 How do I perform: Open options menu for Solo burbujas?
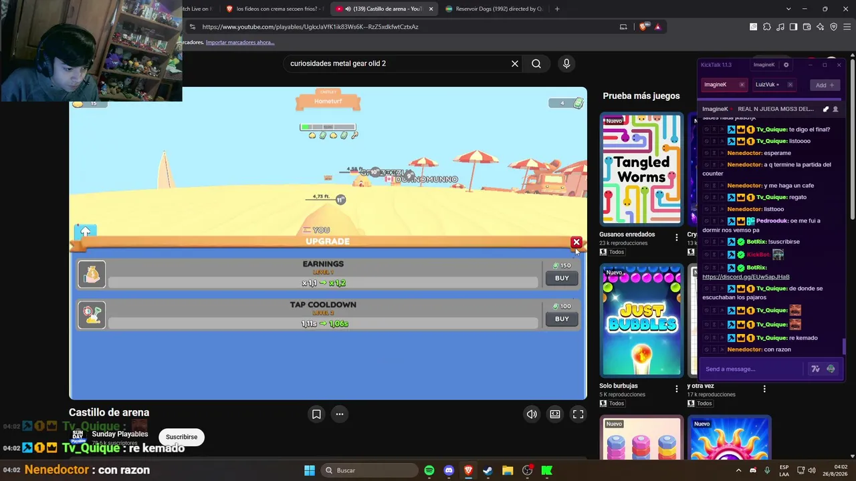tap(677, 389)
